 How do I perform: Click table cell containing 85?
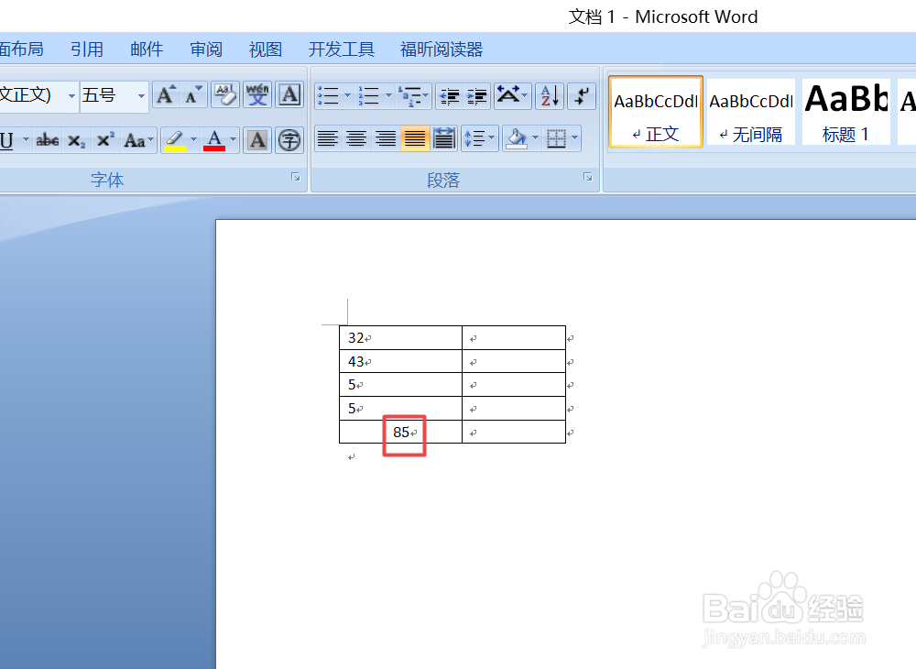pos(401,433)
